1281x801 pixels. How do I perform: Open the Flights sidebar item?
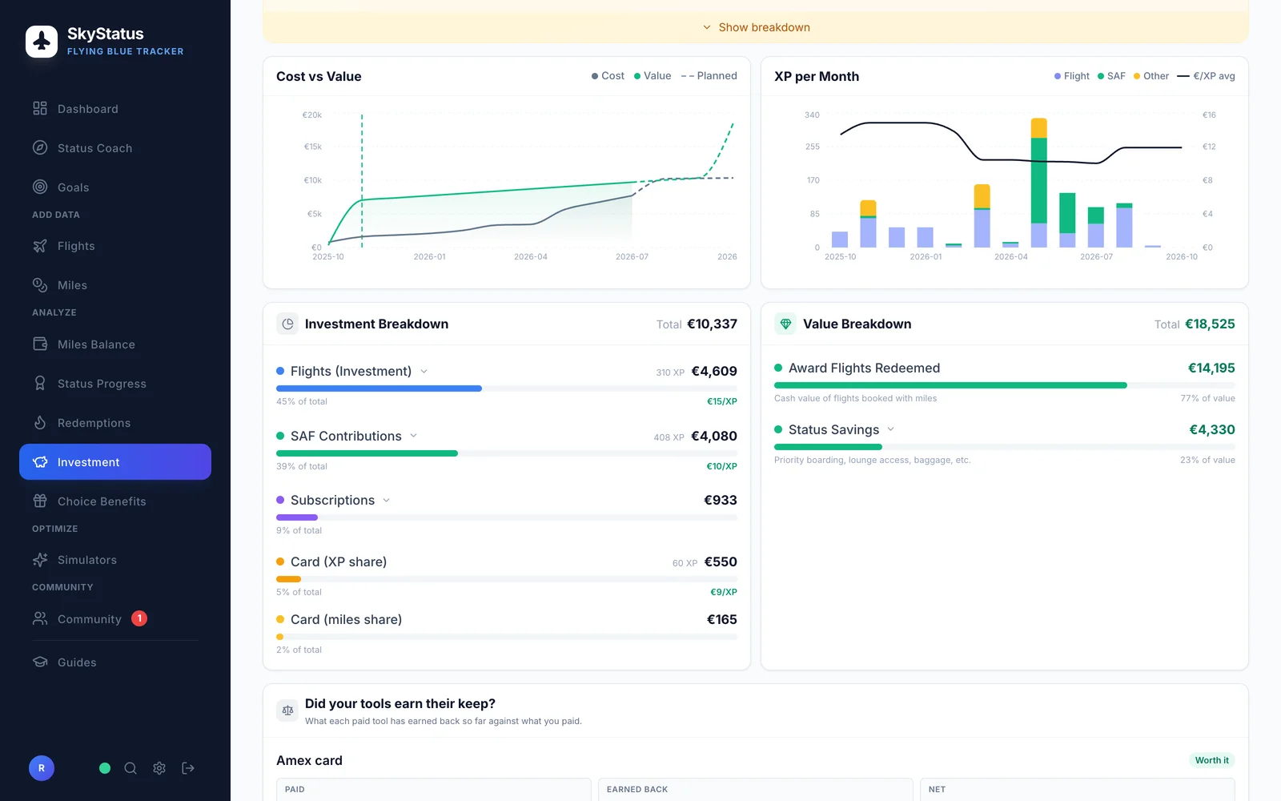click(x=115, y=246)
